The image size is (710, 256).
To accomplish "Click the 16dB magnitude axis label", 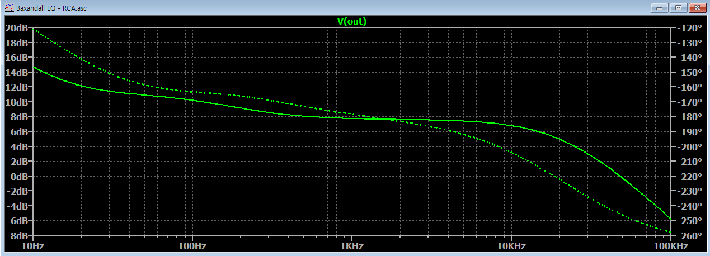I will [17, 58].
